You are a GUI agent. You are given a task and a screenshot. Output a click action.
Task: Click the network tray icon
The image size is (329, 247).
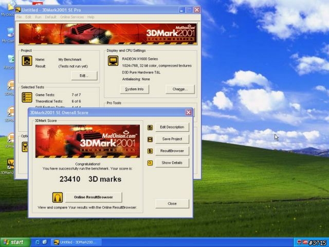[299, 242]
